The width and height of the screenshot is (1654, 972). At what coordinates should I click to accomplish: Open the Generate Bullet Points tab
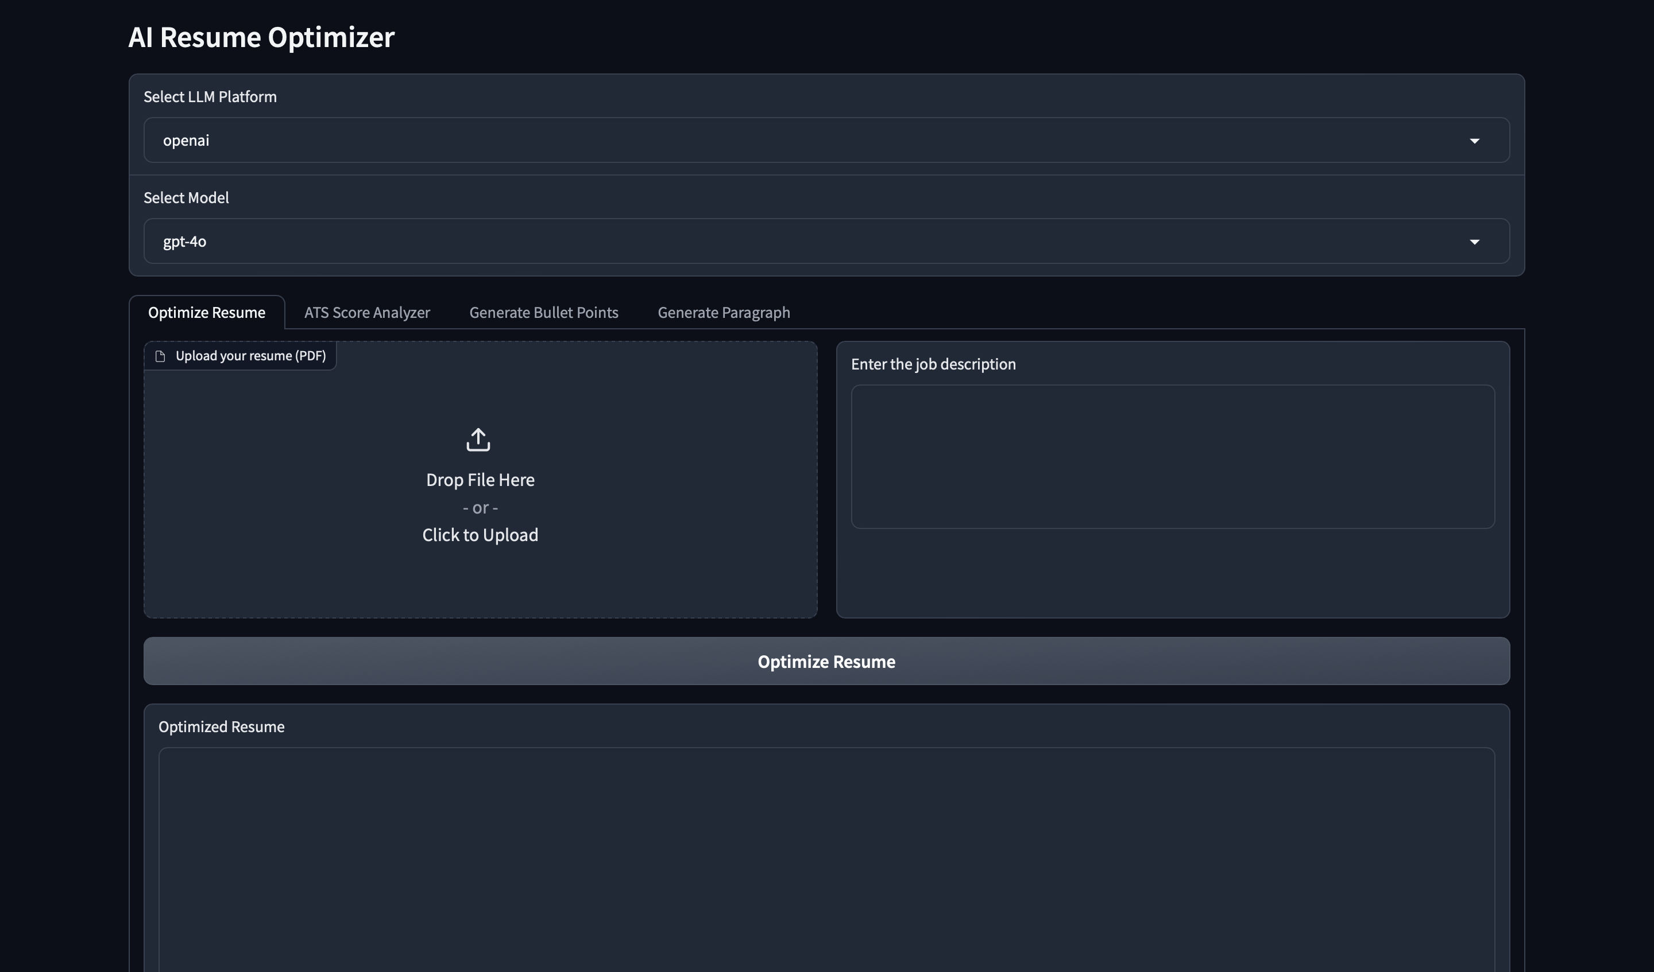[543, 312]
